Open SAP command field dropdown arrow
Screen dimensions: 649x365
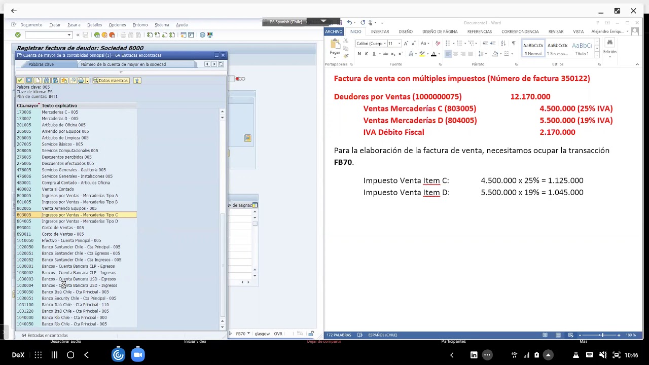click(69, 35)
